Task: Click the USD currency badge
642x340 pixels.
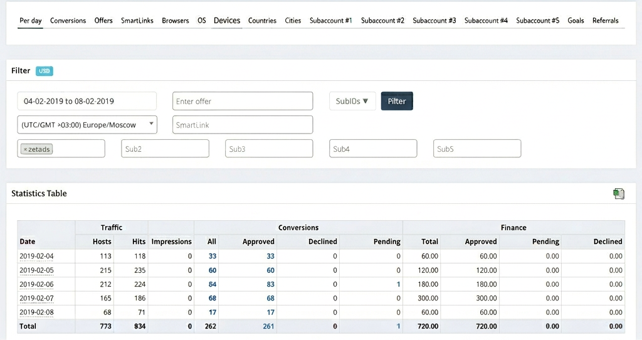Action: coord(45,71)
